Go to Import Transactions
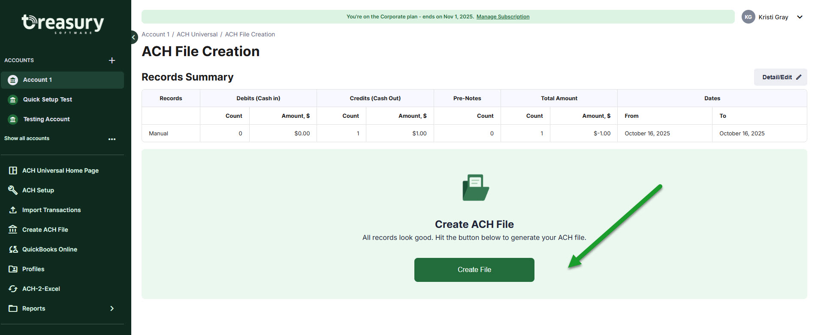This screenshot has height=335, width=815. click(x=51, y=210)
